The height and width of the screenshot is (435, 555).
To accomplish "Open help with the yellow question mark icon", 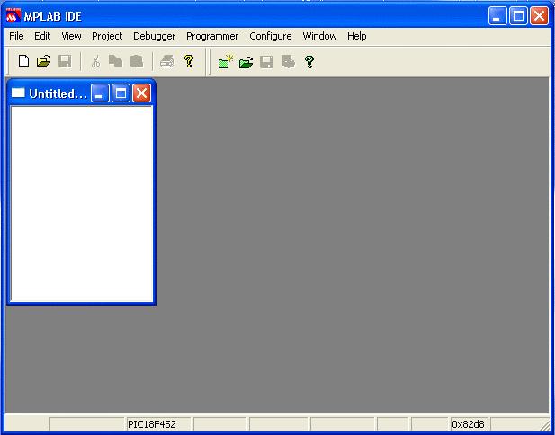I will (x=189, y=61).
